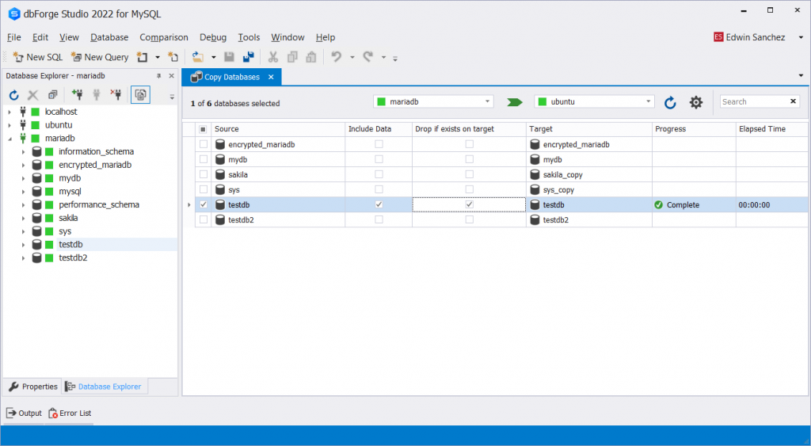The height and width of the screenshot is (446, 811).
Task: Click the green arrow between connections
Action: click(514, 102)
